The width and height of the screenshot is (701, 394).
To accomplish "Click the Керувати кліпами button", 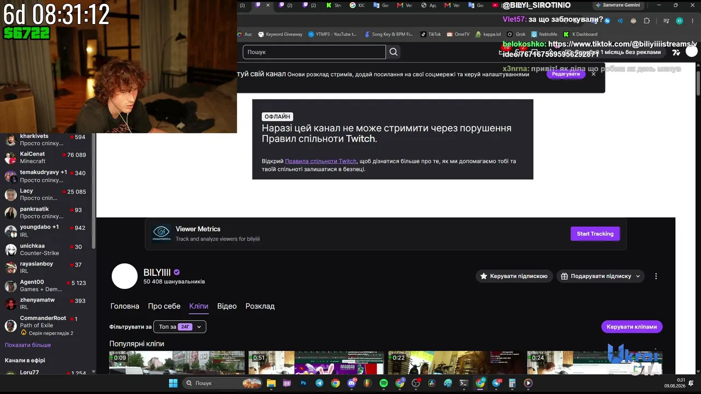I will 632,327.
